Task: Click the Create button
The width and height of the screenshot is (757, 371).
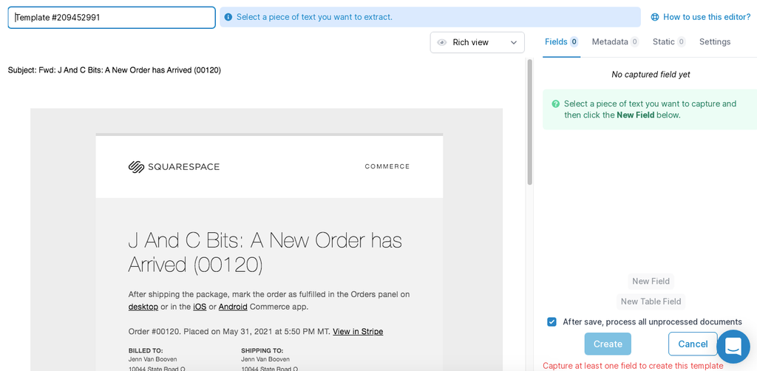Action: click(608, 344)
